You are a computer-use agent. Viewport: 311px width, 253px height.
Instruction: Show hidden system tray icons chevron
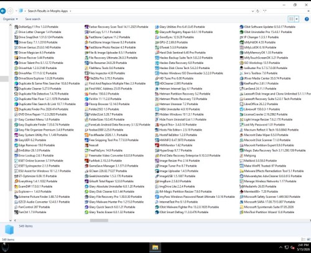click(281, 247)
